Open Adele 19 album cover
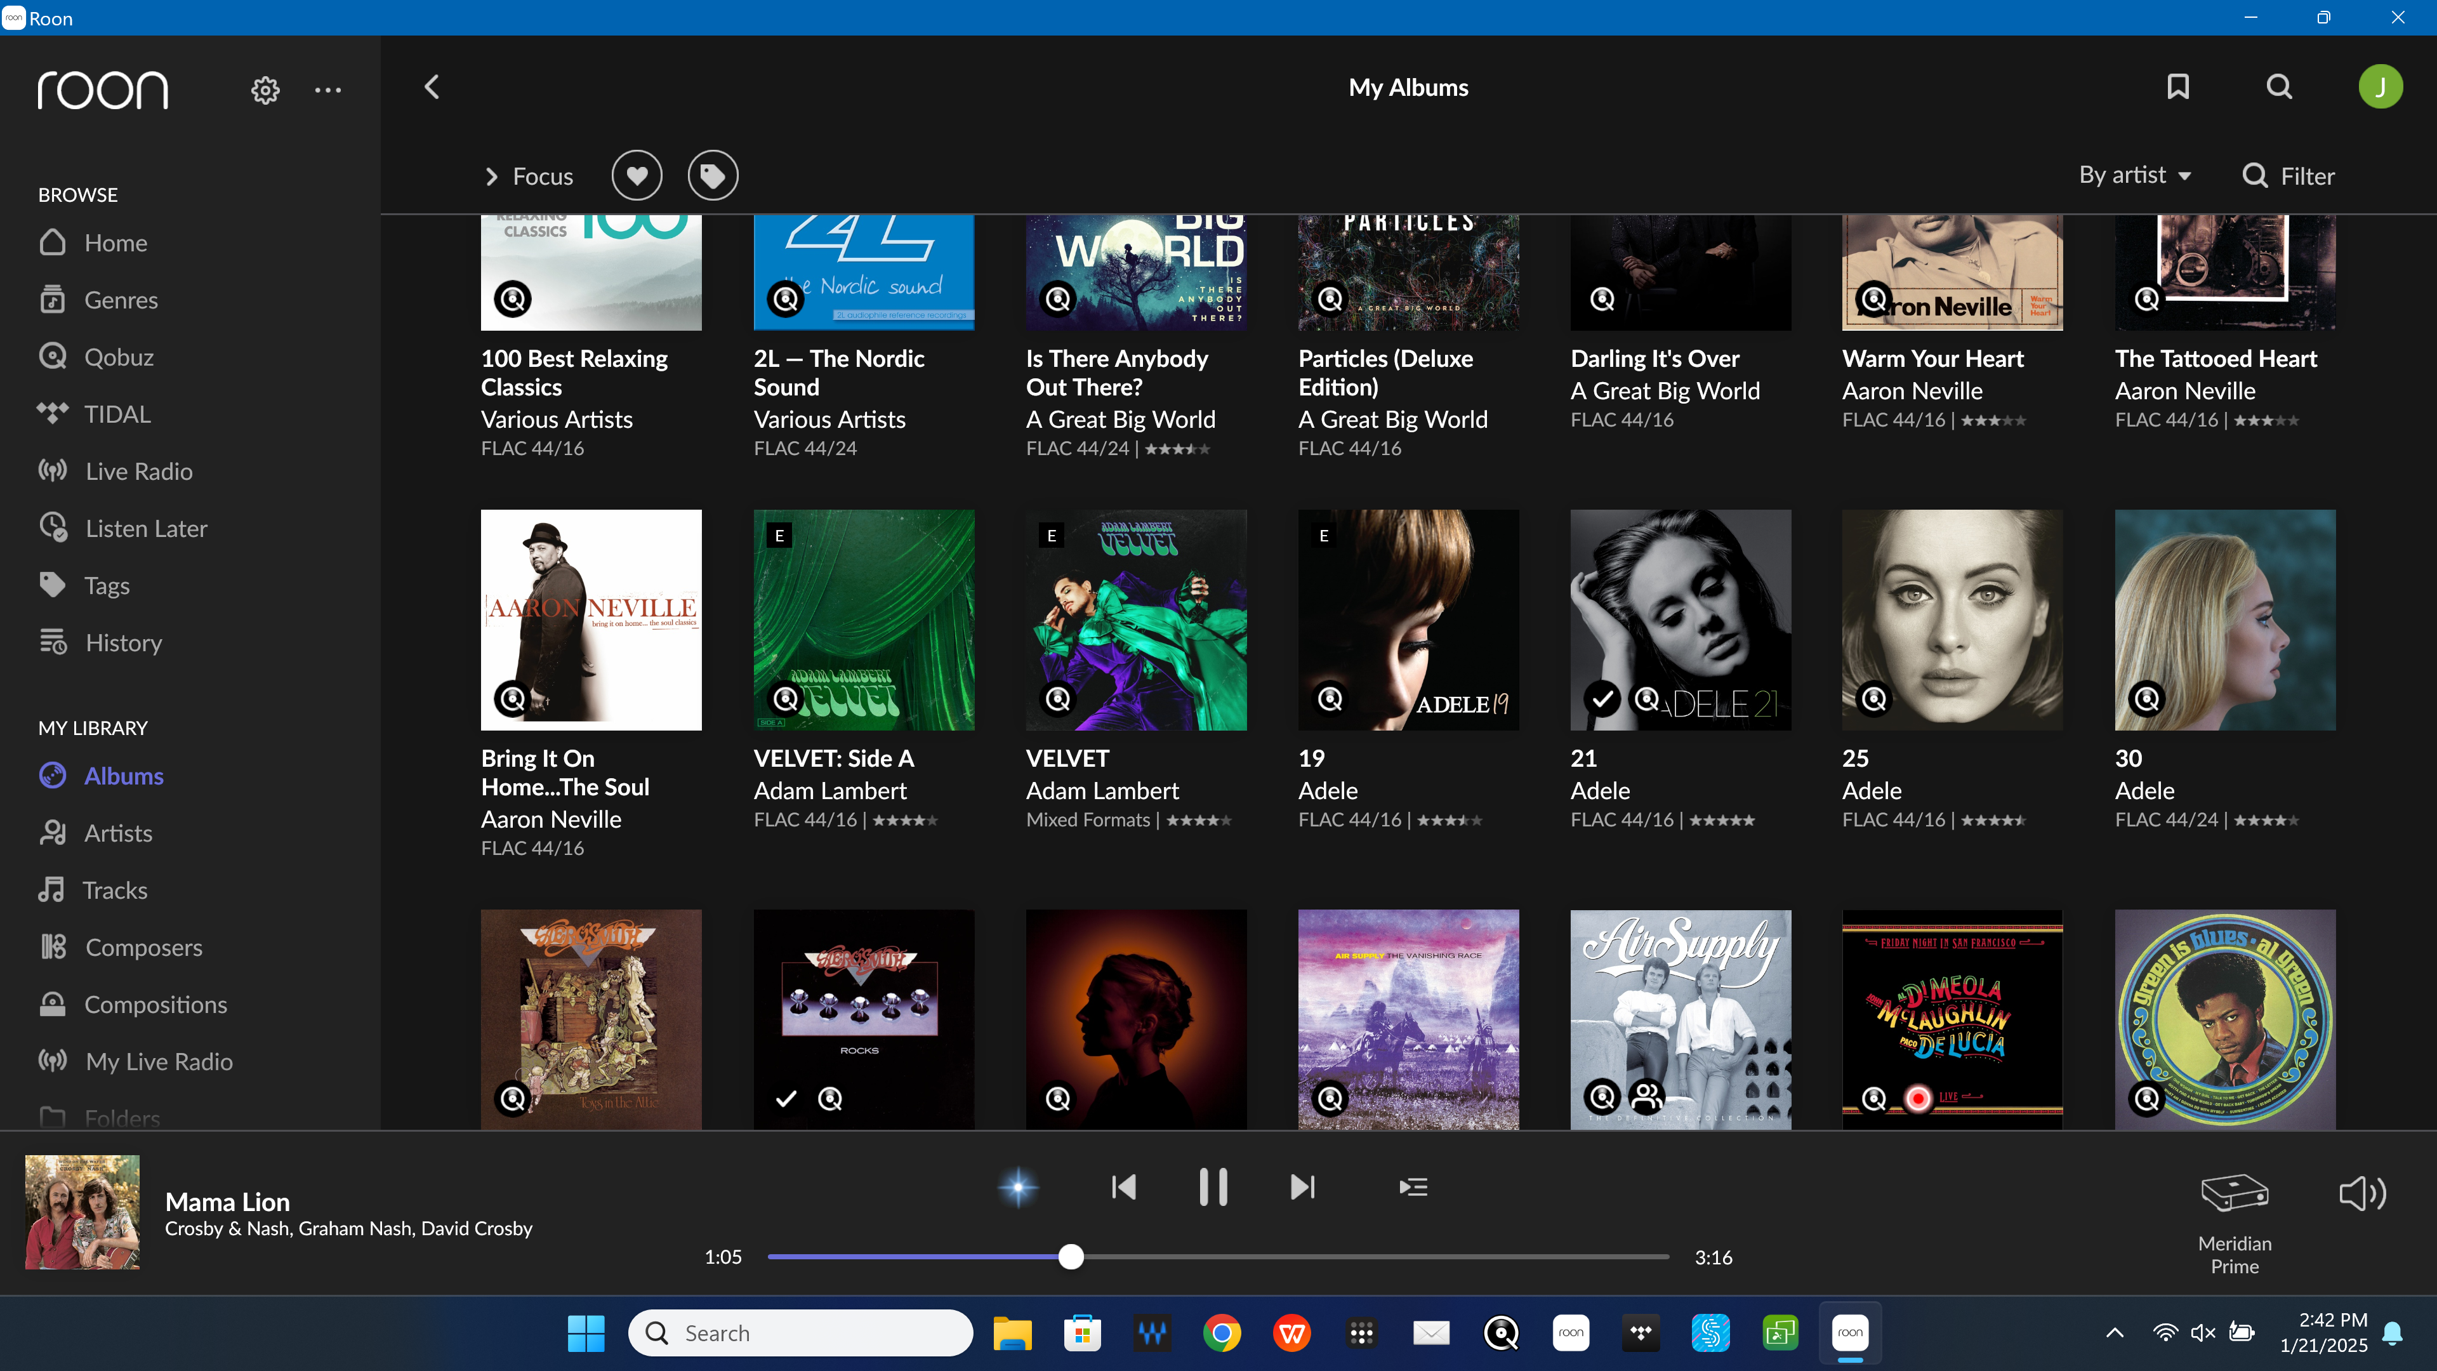 click(x=1409, y=619)
